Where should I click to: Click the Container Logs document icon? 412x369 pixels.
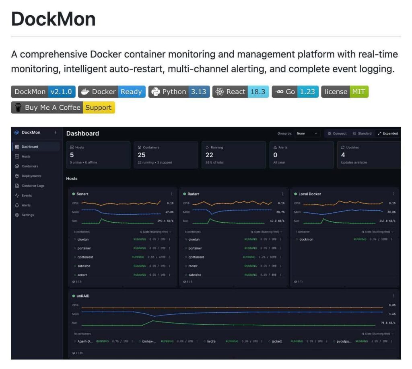tap(17, 186)
